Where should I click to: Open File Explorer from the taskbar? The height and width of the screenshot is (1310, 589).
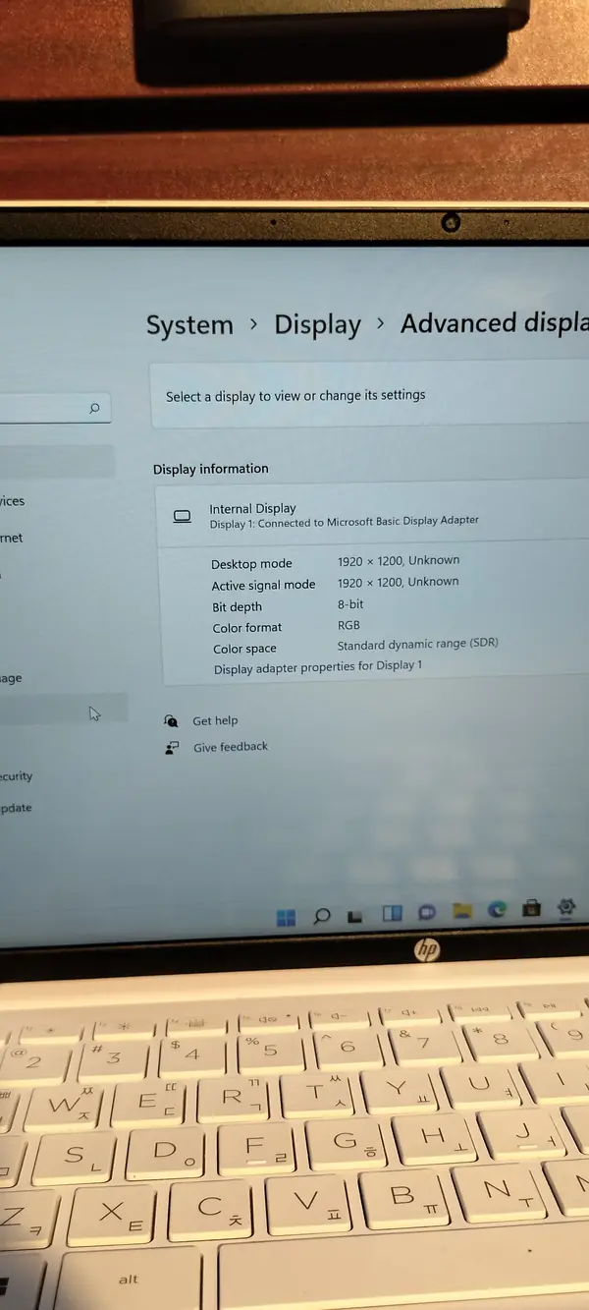coord(462,910)
